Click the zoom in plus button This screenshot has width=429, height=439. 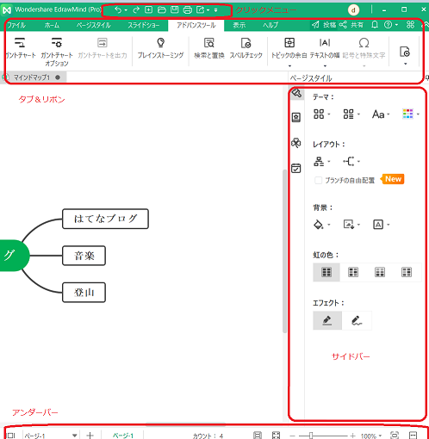[352, 436]
